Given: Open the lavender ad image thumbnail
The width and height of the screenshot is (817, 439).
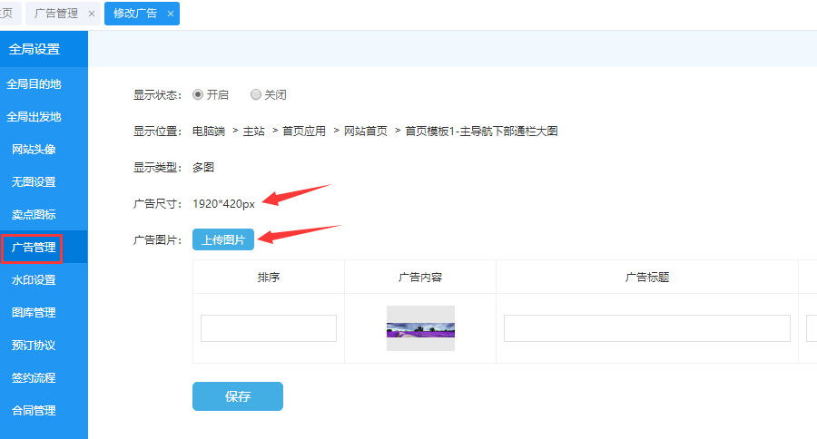Looking at the screenshot, I should [x=420, y=328].
